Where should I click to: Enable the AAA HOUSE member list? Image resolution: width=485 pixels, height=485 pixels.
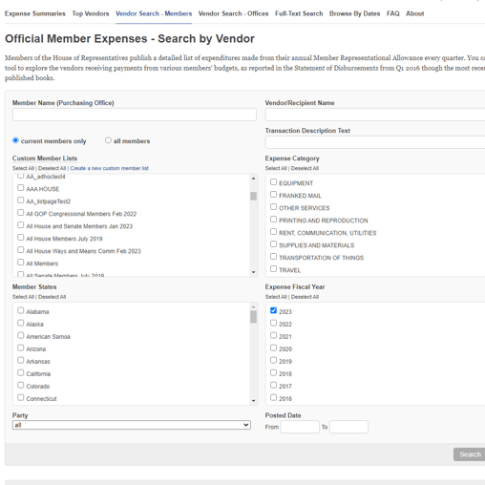[21, 188]
